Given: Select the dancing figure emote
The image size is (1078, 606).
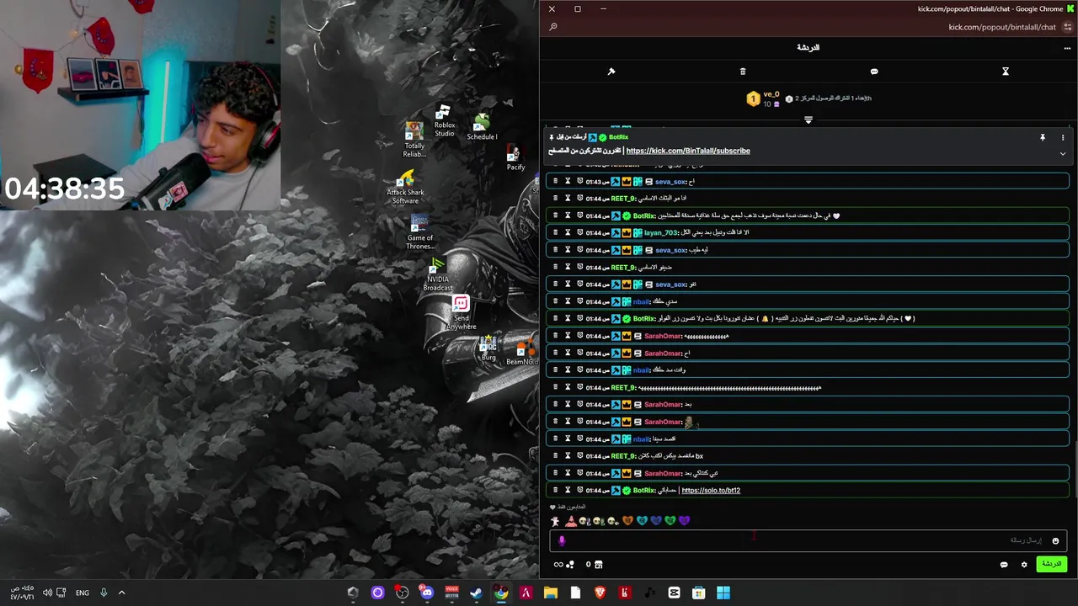Looking at the screenshot, I should tap(555, 521).
